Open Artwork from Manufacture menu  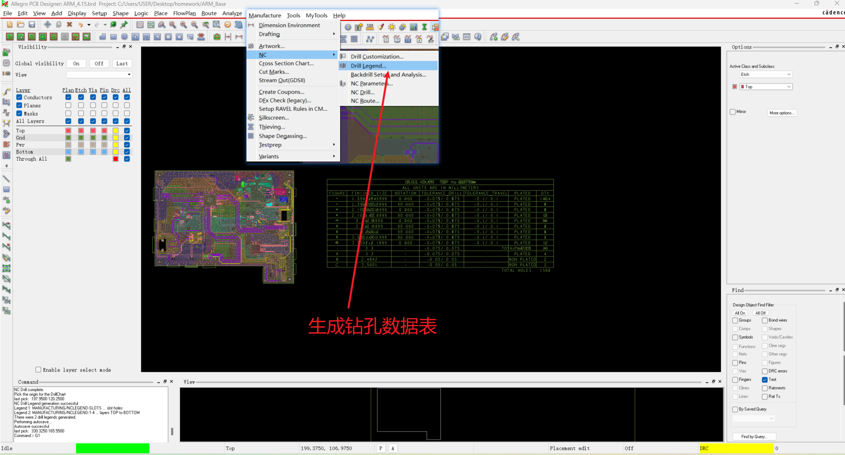pos(293,46)
